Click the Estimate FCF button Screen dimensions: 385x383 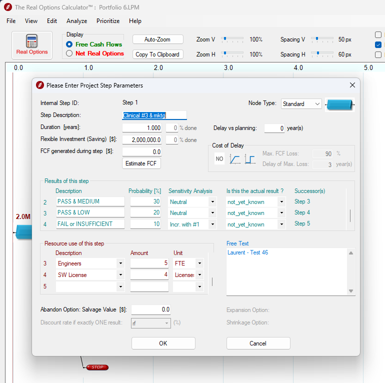(141, 163)
